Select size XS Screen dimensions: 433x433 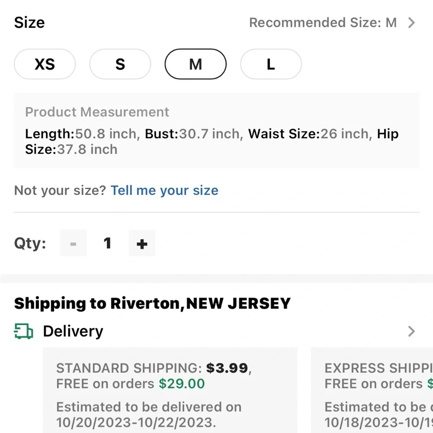coord(45,65)
